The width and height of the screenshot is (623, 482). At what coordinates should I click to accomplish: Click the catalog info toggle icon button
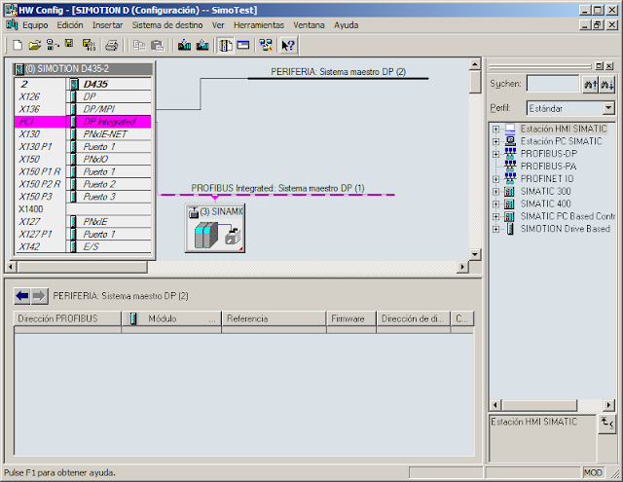pos(606,424)
